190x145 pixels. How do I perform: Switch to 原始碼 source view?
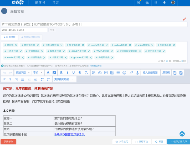[x=166, y=72]
